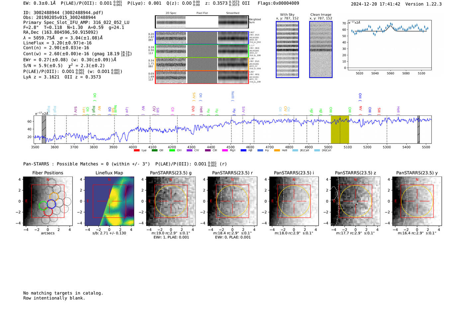Click the blue Hβ legend swatch
The width and height of the screenshot is (465, 316).
click(243, 151)
